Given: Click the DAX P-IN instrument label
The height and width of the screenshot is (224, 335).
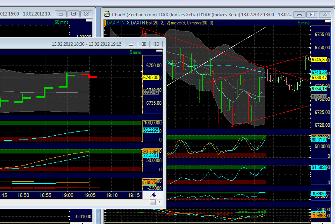Looking at the screenshot, I should click(116, 22).
